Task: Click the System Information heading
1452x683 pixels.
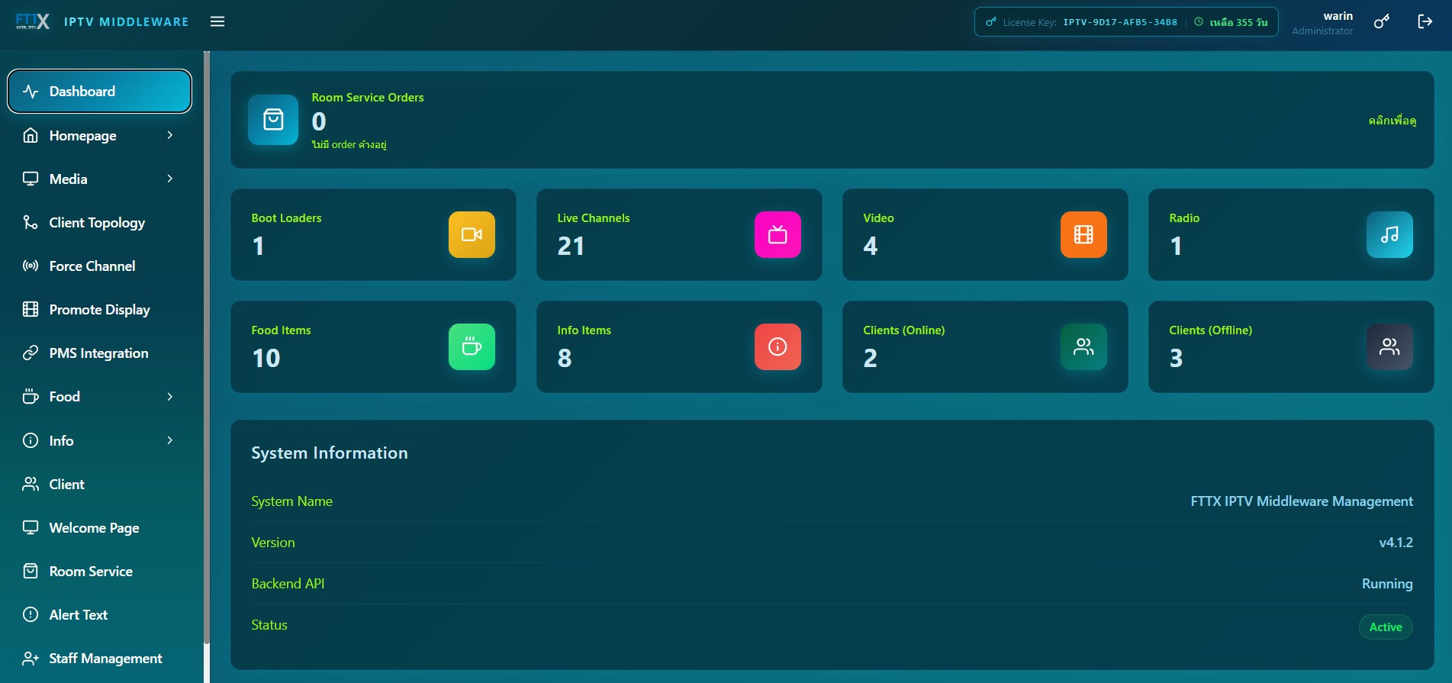Action: (330, 453)
